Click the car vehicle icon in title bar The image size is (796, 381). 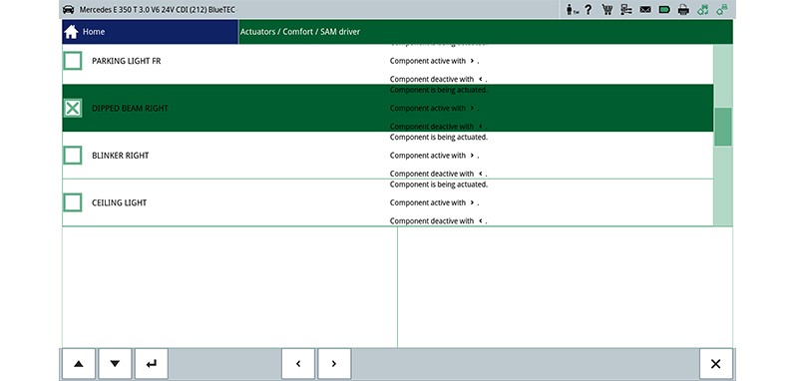[x=68, y=9]
